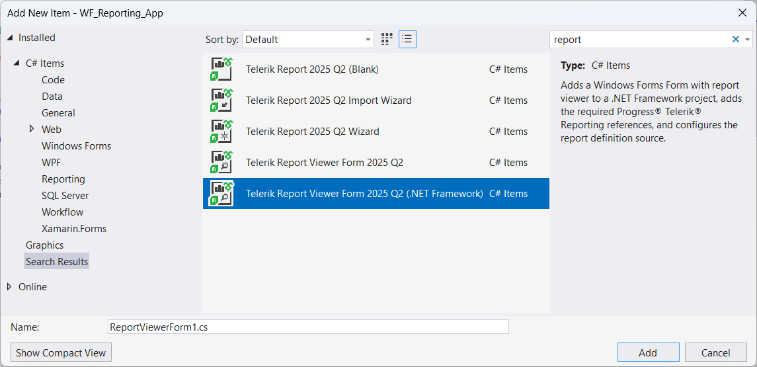Click the Telerik Report 2025 Q2 Wizard icon

coord(221,131)
